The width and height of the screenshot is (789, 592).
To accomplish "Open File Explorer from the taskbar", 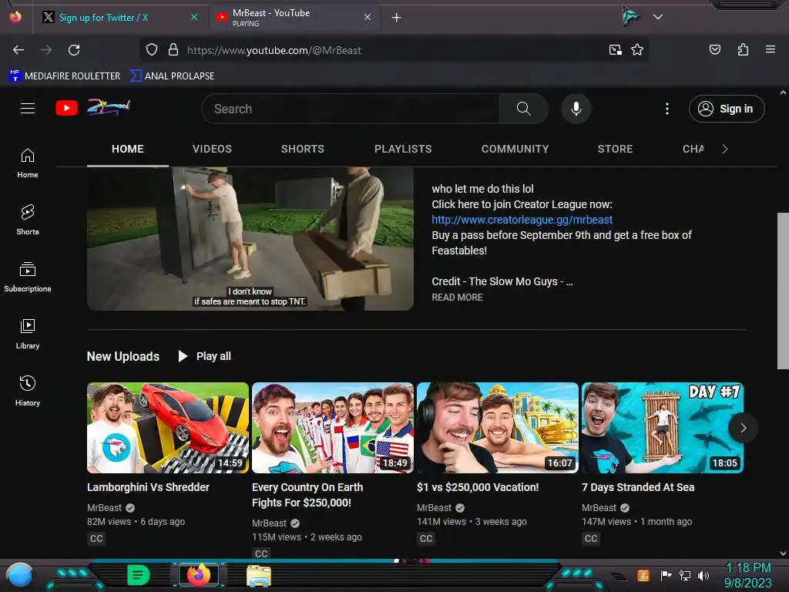I will point(259,575).
